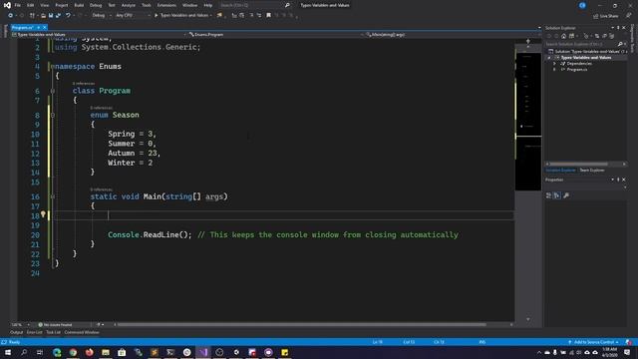This screenshot has width=638, height=359.
Task: Open the Debug menu
Action: click(x=96, y=5)
